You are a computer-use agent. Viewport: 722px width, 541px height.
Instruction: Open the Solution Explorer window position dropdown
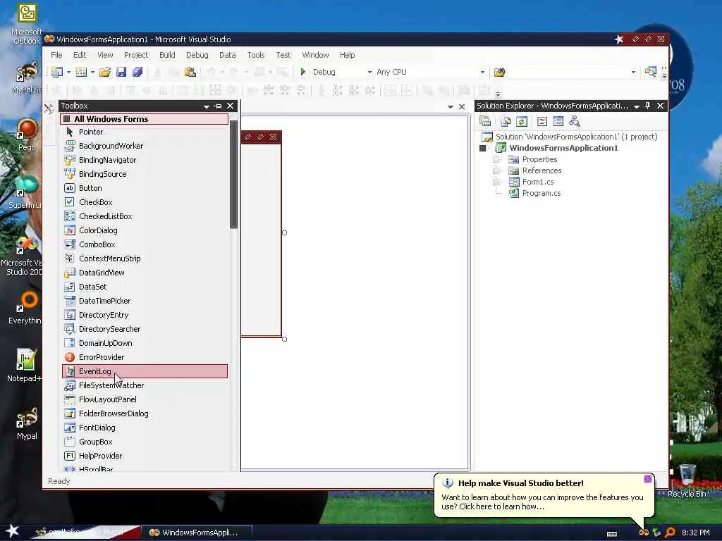coord(637,106)
